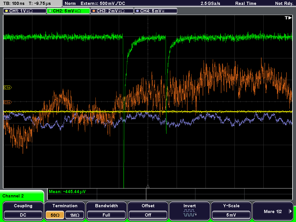Click the time reference triangle marker
The image size is (296, 222).
148,186
